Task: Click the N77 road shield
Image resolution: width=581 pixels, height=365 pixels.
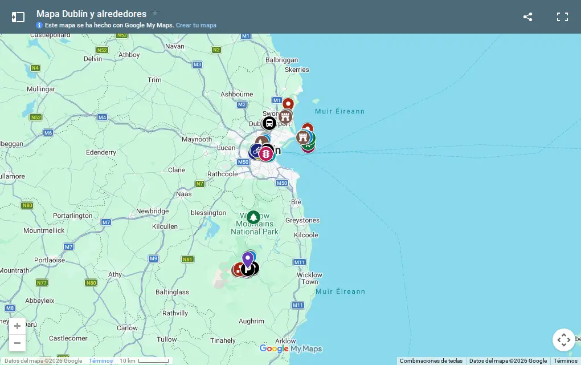Action: coord(42,283)
